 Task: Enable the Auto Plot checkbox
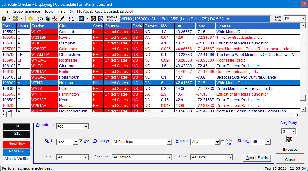coord(222,142)
